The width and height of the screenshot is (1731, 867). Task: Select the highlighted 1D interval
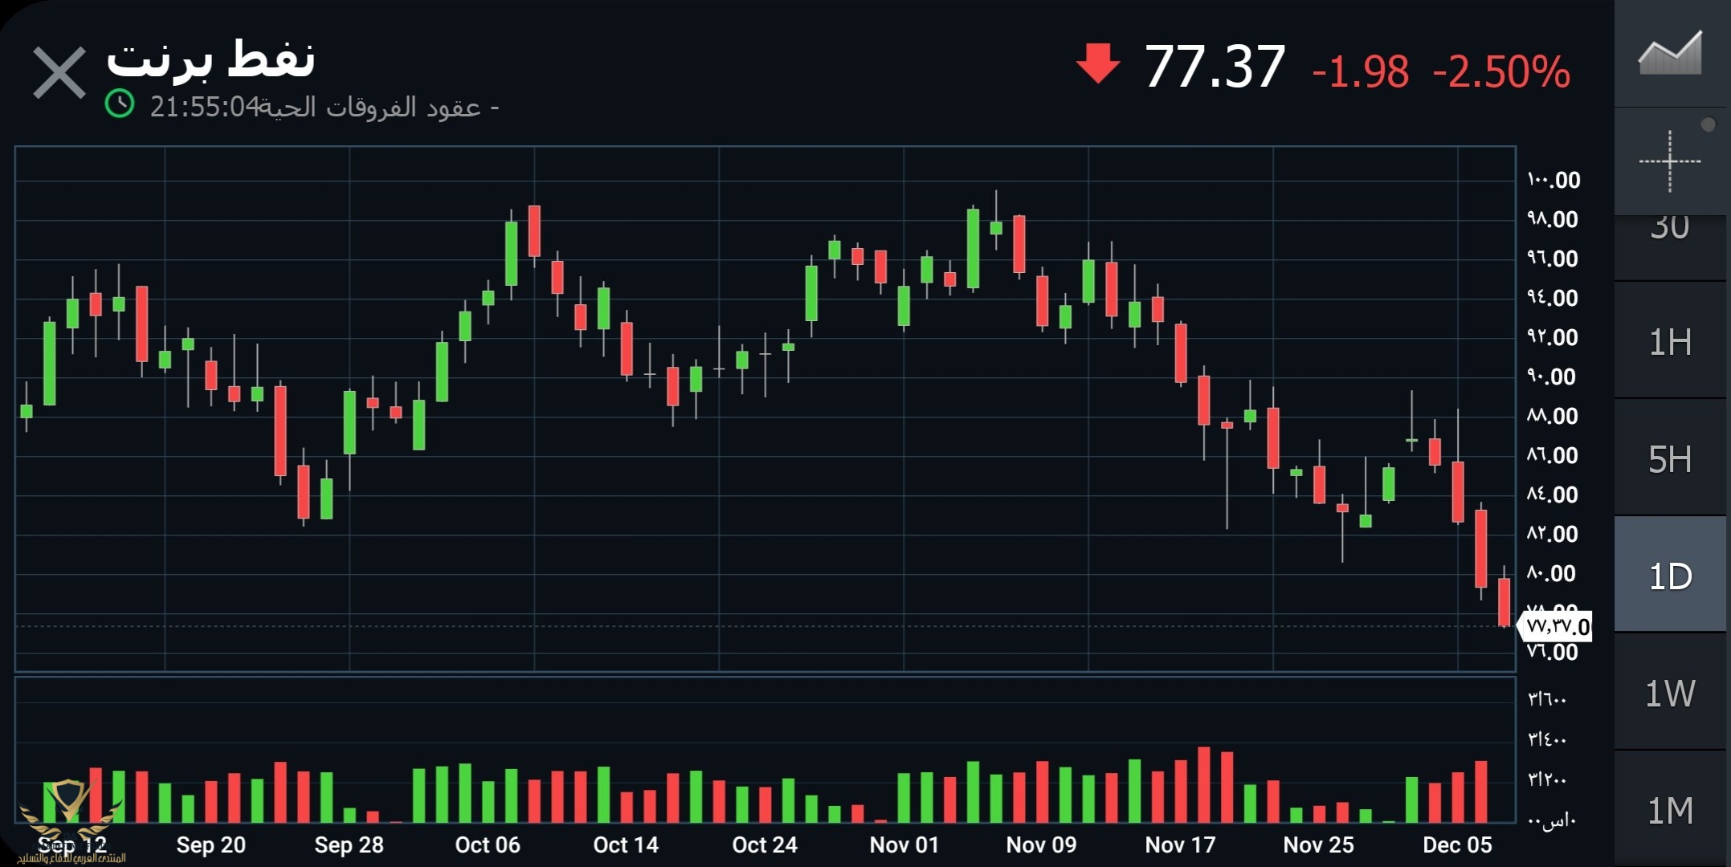pos(1669,576)
